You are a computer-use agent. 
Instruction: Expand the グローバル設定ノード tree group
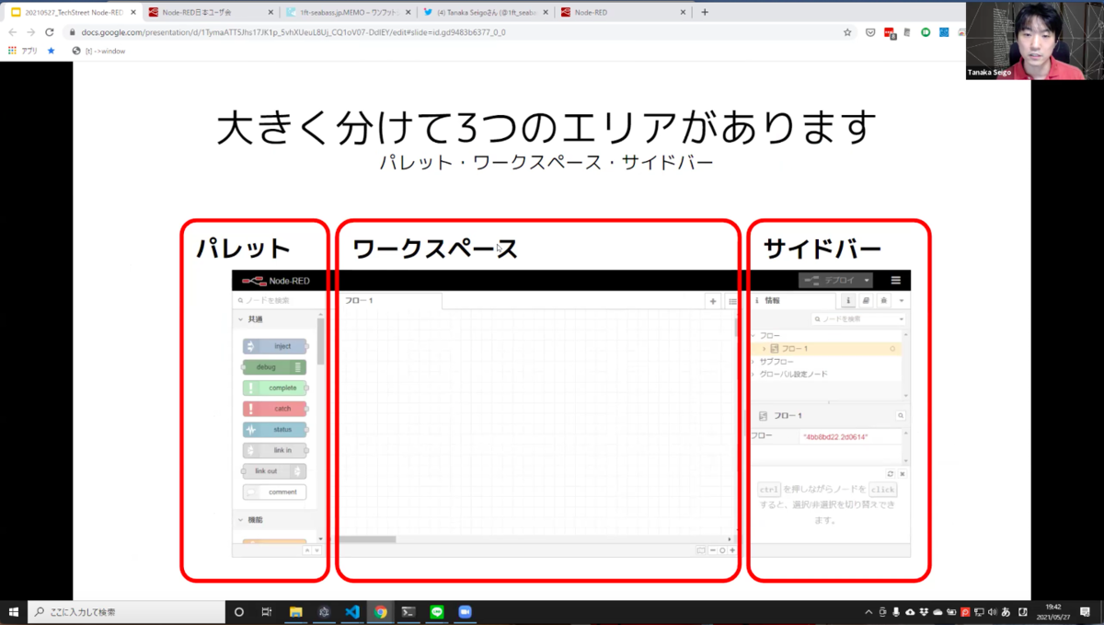[753, 375]
